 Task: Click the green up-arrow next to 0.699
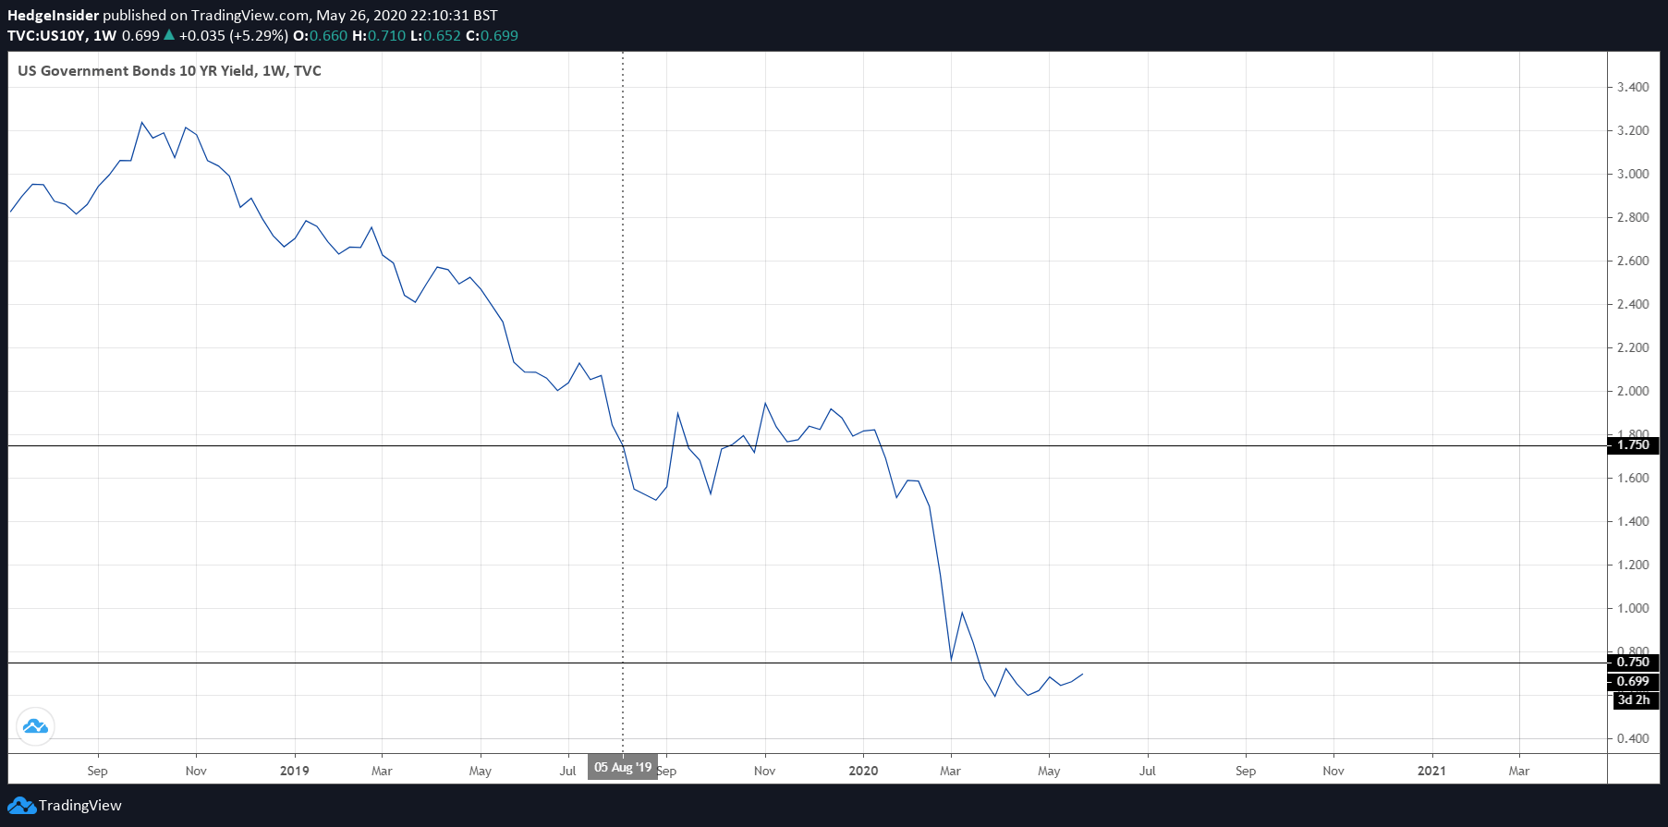tap(168, 36)
